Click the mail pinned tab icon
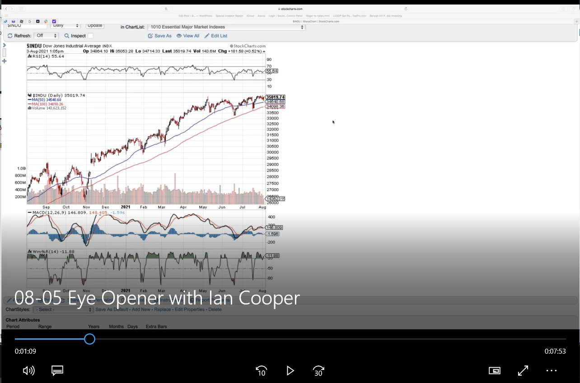580x383 pixels. click(14, 21)
